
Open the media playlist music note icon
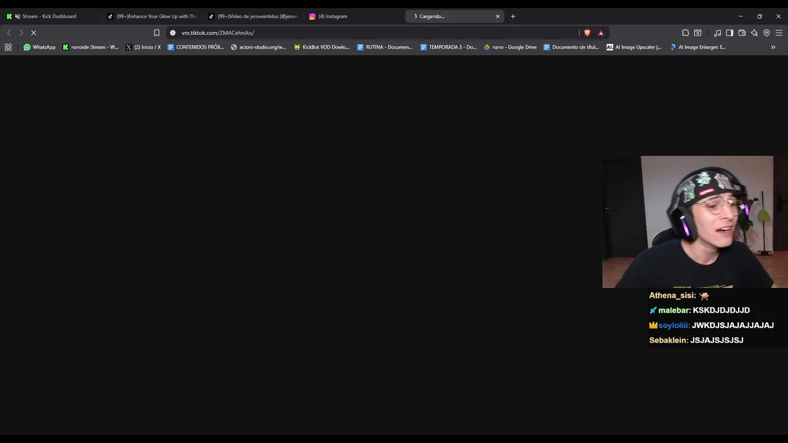click(717, 33)
